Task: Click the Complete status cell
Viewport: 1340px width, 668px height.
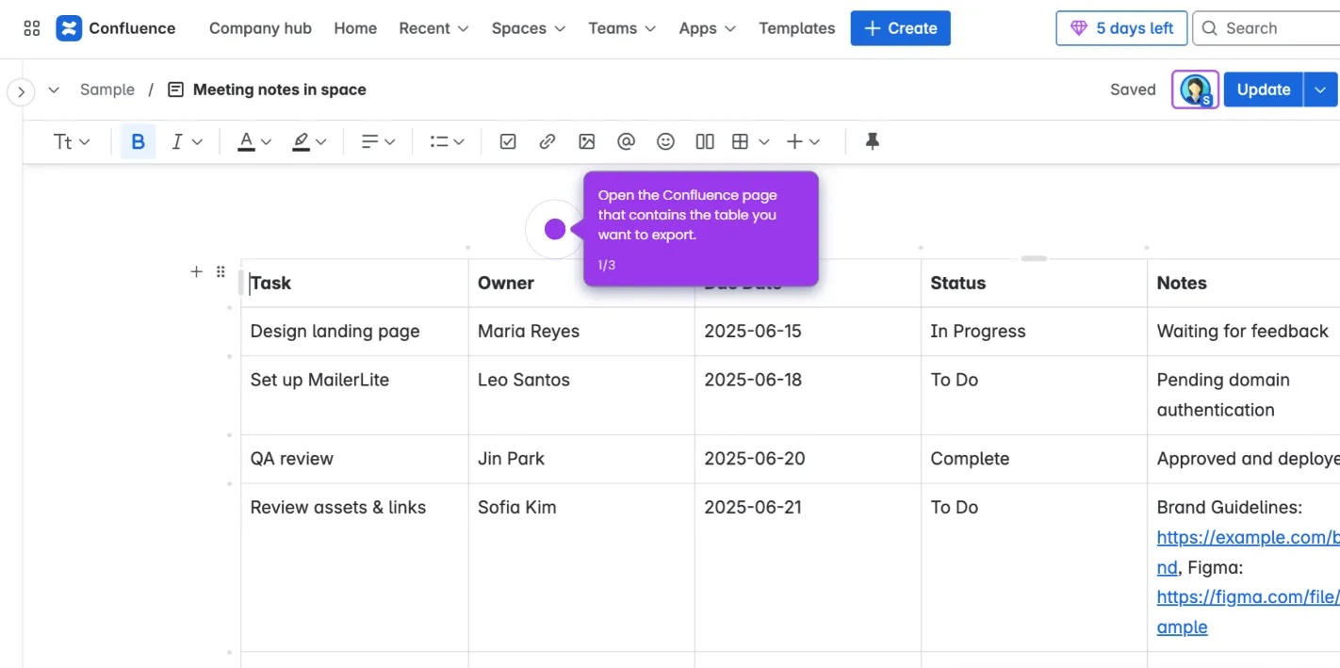Action: pos(1034,459)
